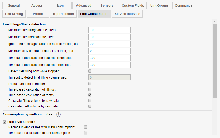Enable Replace invalid values with math consumption
220x138 pixels.
point(86,127)
